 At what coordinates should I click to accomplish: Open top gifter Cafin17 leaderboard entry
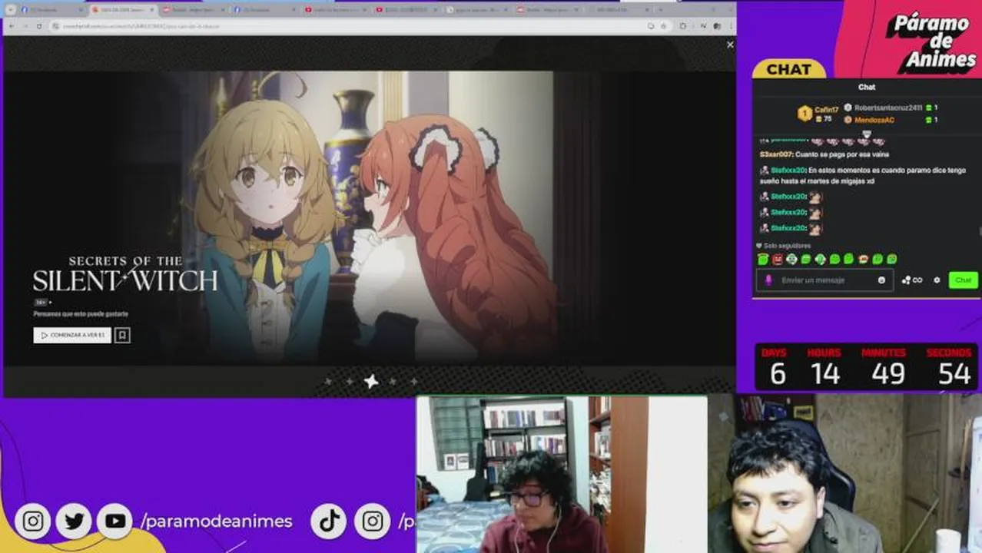[818, 114]
